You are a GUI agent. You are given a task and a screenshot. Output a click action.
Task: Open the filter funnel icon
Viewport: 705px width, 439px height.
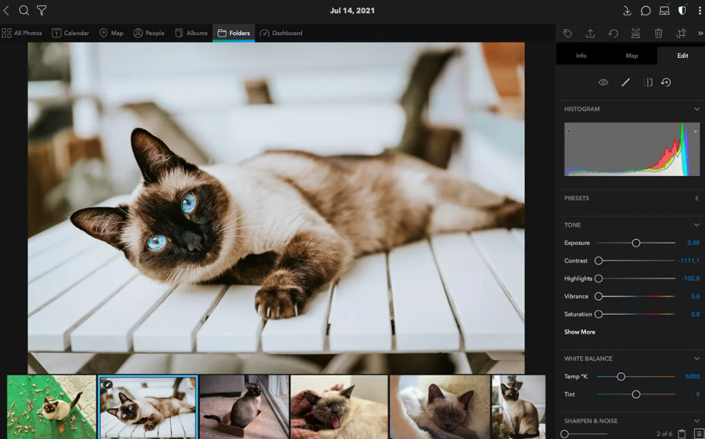(42, 11)
